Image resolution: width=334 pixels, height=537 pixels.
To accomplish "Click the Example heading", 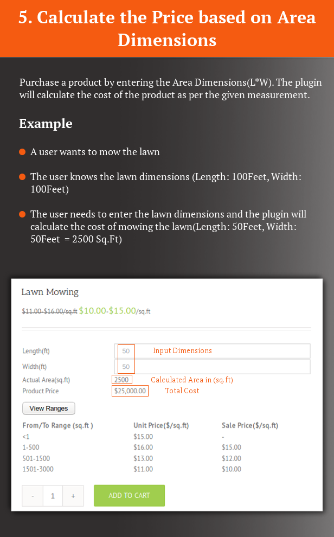I will (46, 123).
